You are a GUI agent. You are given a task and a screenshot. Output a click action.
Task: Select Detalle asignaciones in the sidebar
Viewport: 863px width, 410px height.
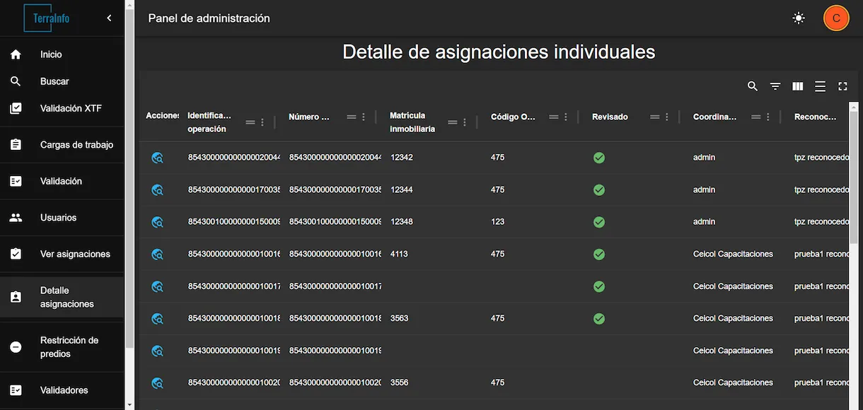[x=62, y=297]
